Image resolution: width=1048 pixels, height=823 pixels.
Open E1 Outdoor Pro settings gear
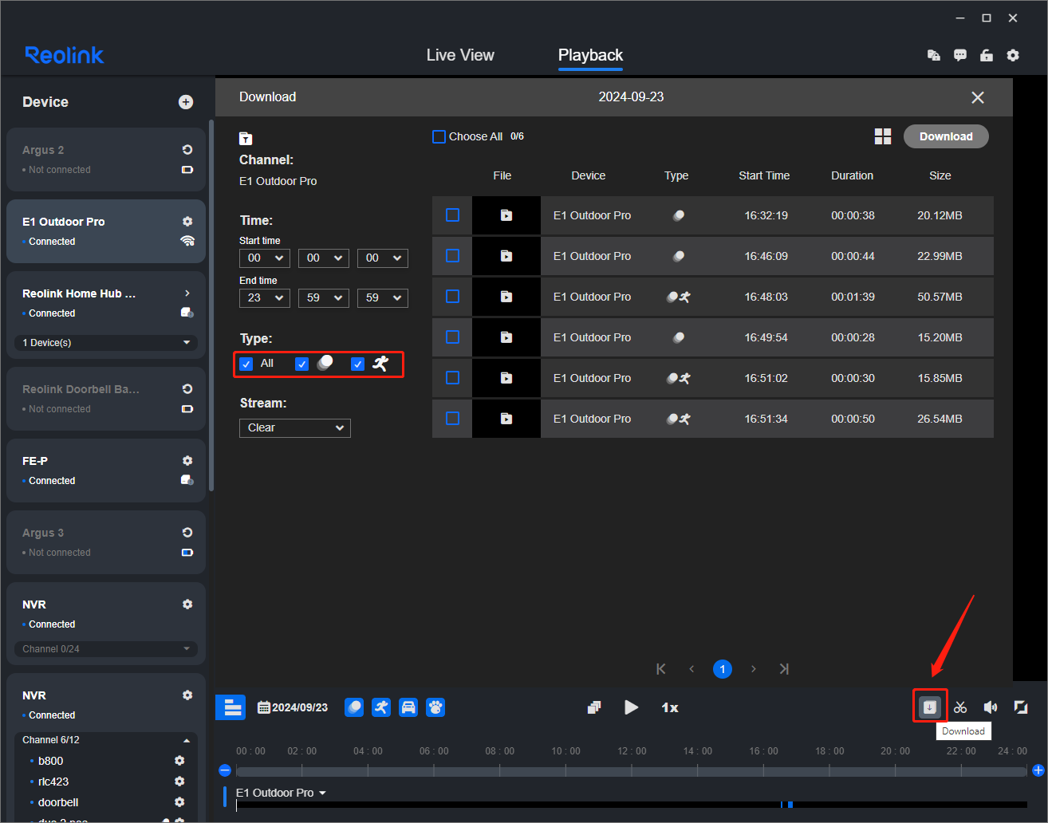[x=187, y=222]
